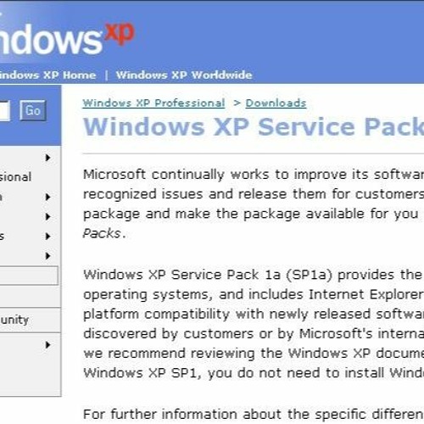Expand the sidebar arrow below 'unity' item
The image size is (424, 424).
point(48,345)
